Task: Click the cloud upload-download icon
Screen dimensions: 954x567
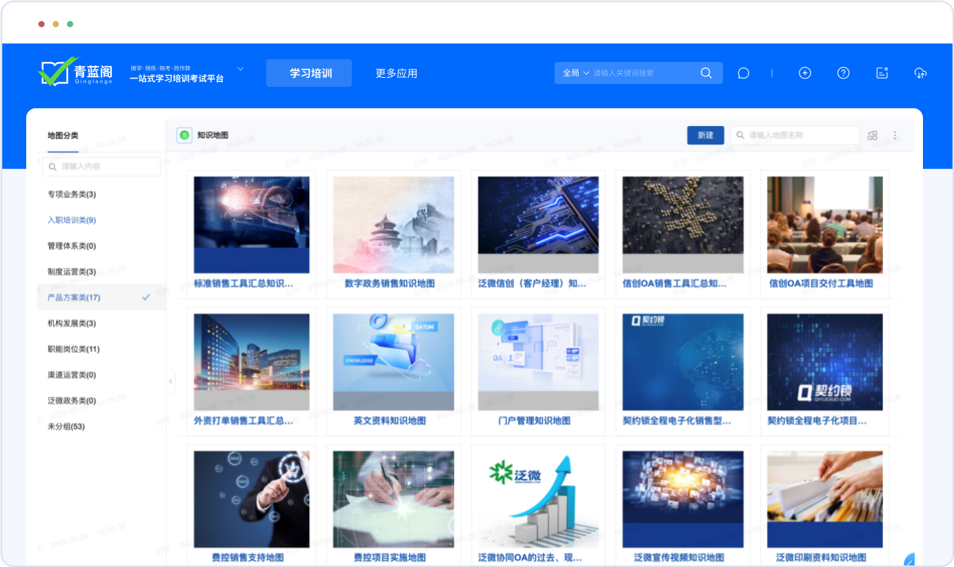Action: [920, 73]
